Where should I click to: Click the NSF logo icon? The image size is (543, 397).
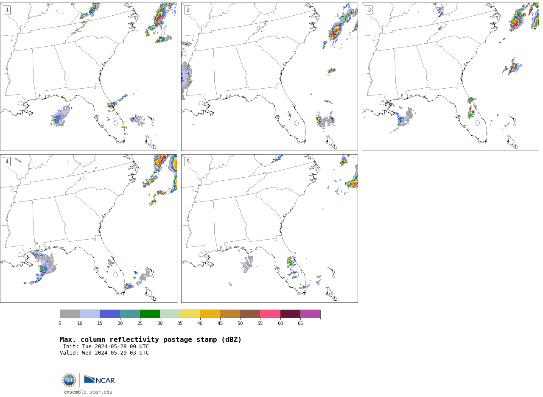69,380
